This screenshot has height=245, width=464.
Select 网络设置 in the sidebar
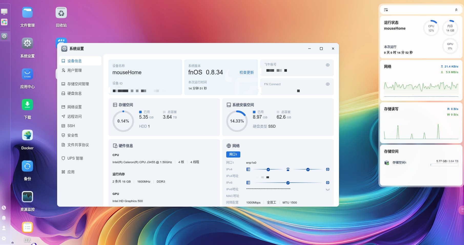point(74,107)
